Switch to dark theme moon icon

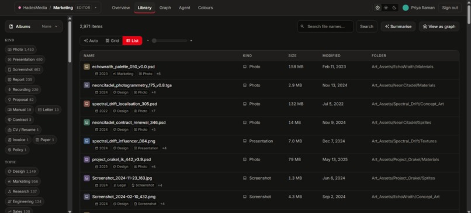tap(394, 8)
